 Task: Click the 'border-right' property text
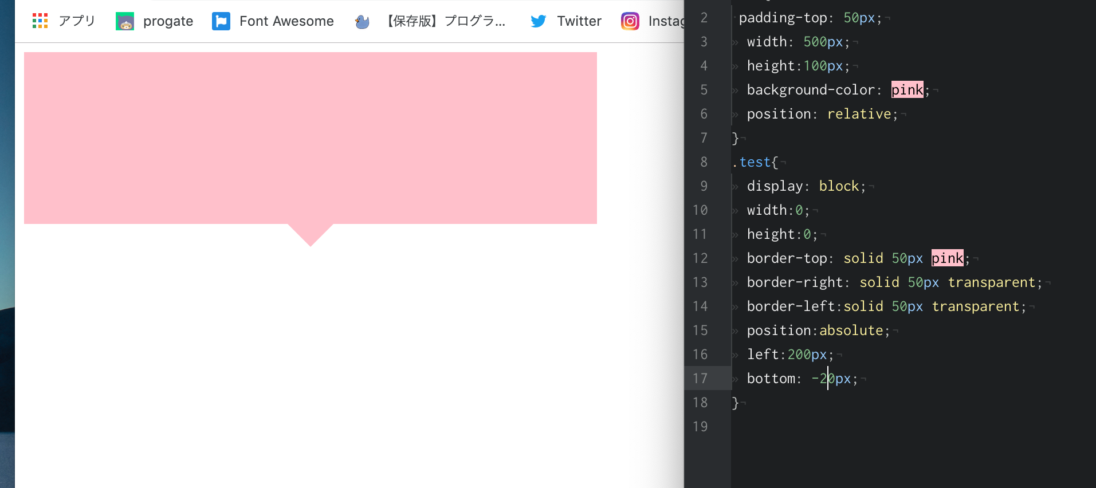[x=795, y=282]
